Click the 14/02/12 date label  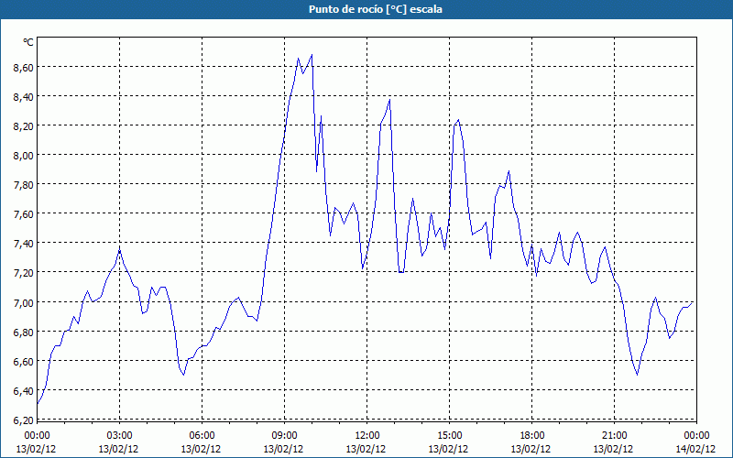coord(695,449)
